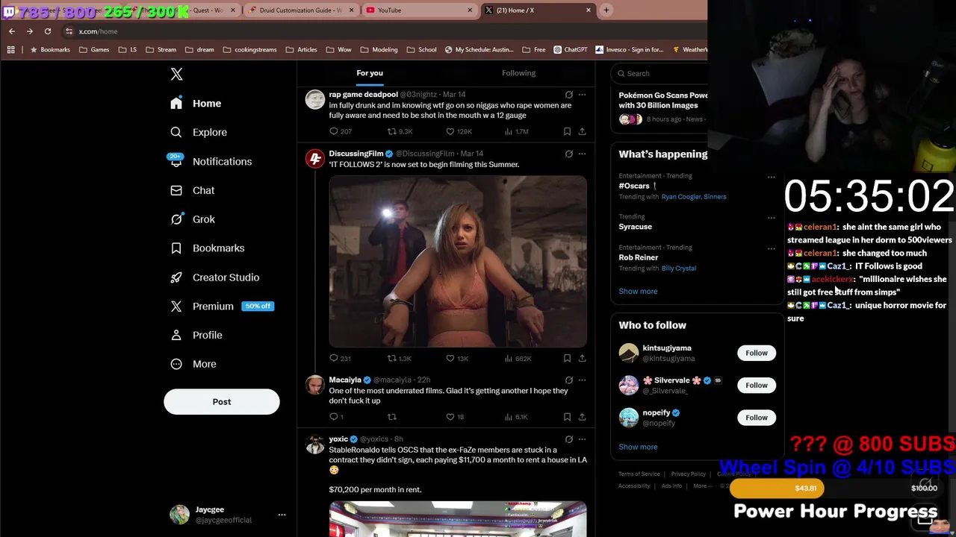Repost the rap game deadpool post
Image resolution: width=956 pixels, height=537 pixels.
click(x=399, y=131)
